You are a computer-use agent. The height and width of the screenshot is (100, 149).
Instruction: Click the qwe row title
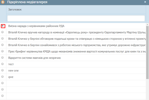pyautogui.click(x=11, y=77)
